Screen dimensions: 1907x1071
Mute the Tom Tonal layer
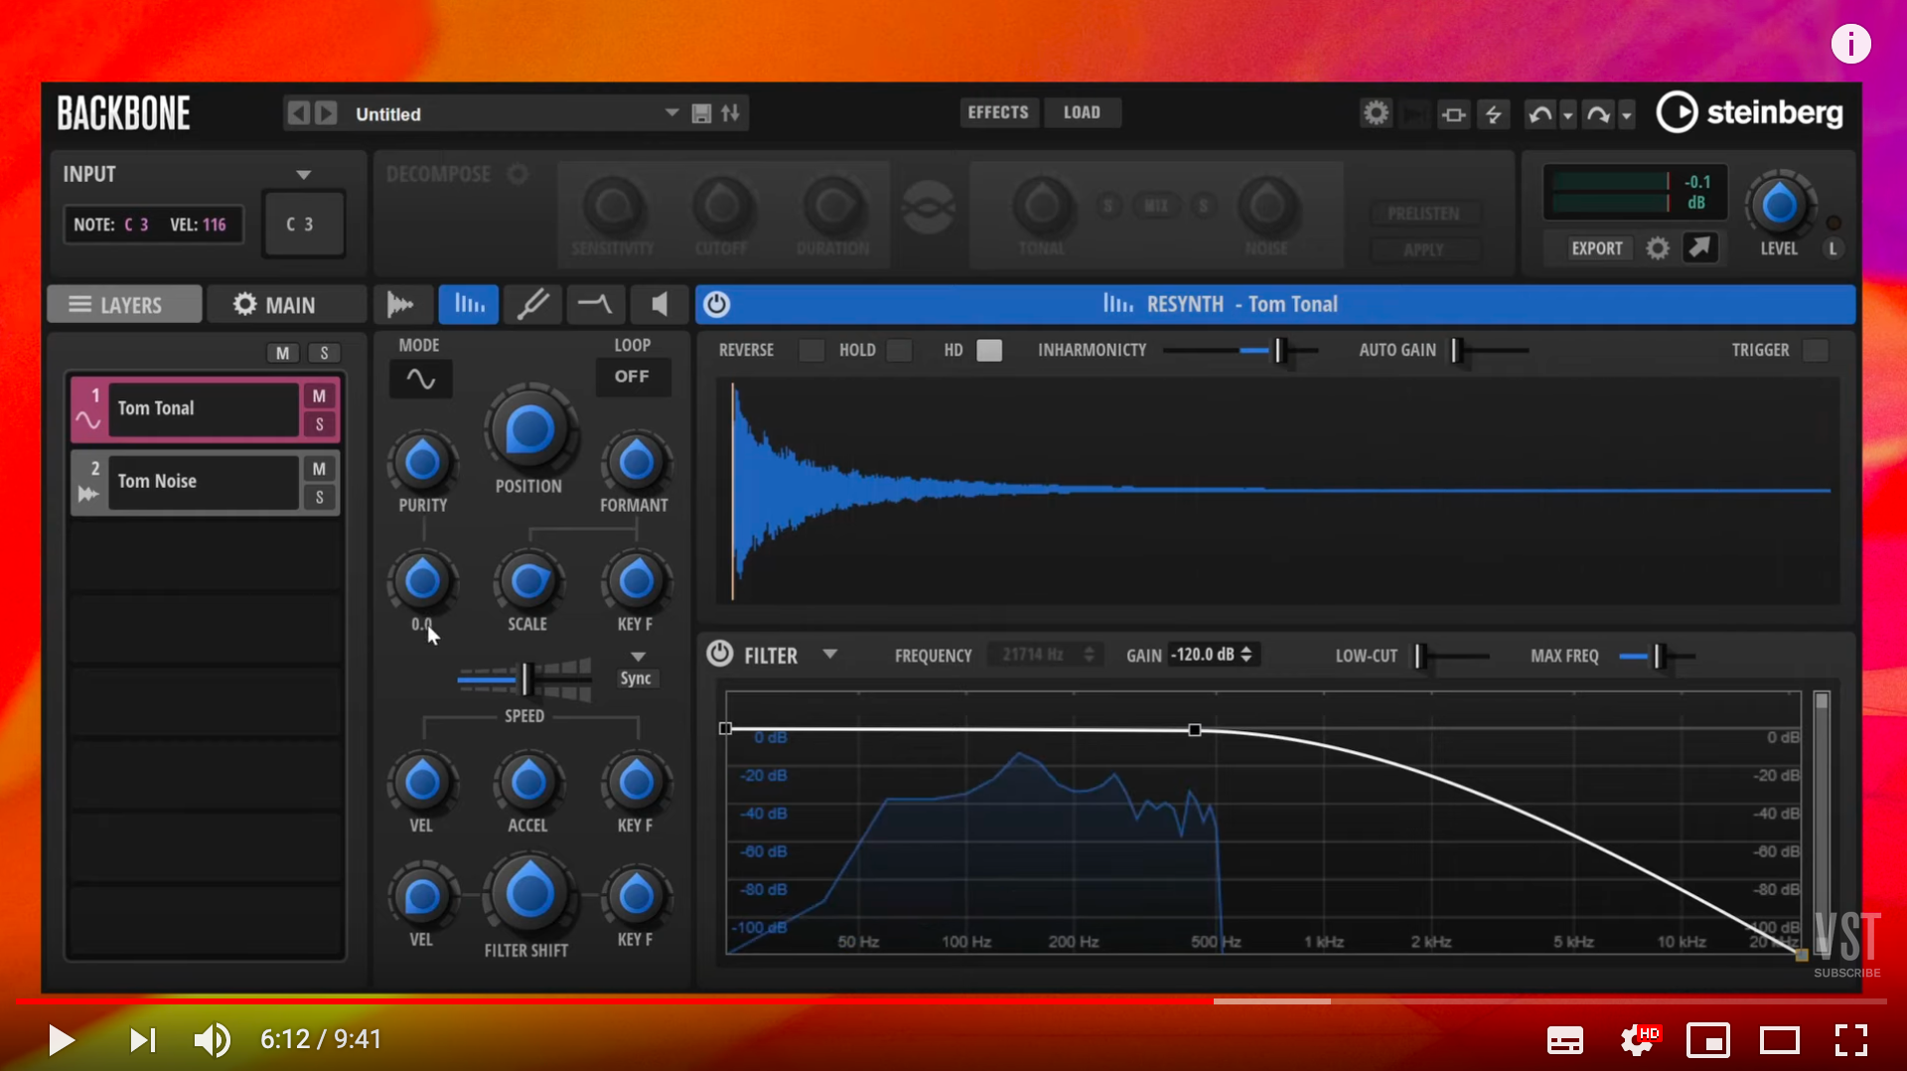click(x=319, y=395)
